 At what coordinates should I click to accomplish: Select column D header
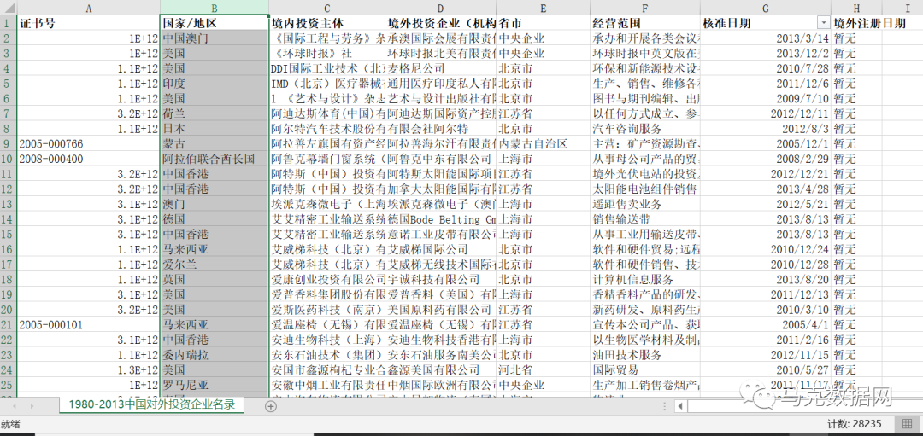[x=440, y=8]
